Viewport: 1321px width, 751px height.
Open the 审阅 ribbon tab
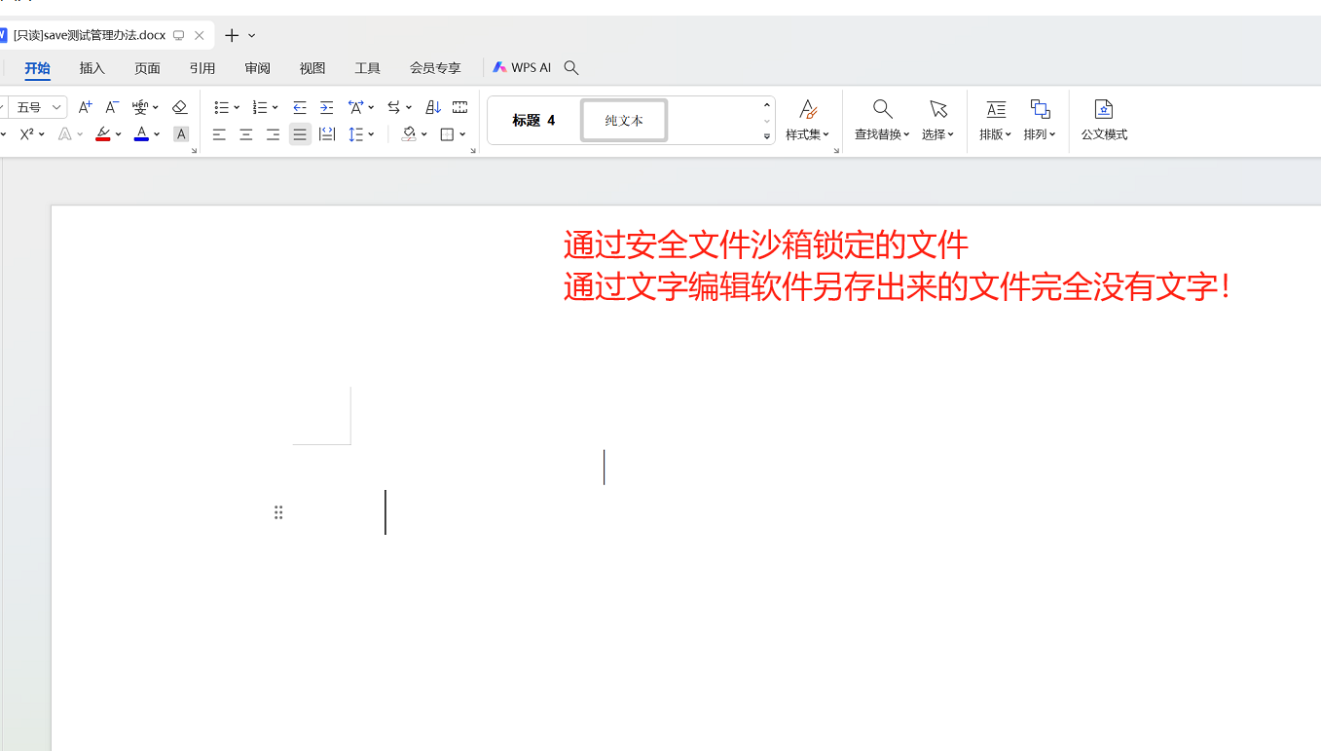point(258,68)
